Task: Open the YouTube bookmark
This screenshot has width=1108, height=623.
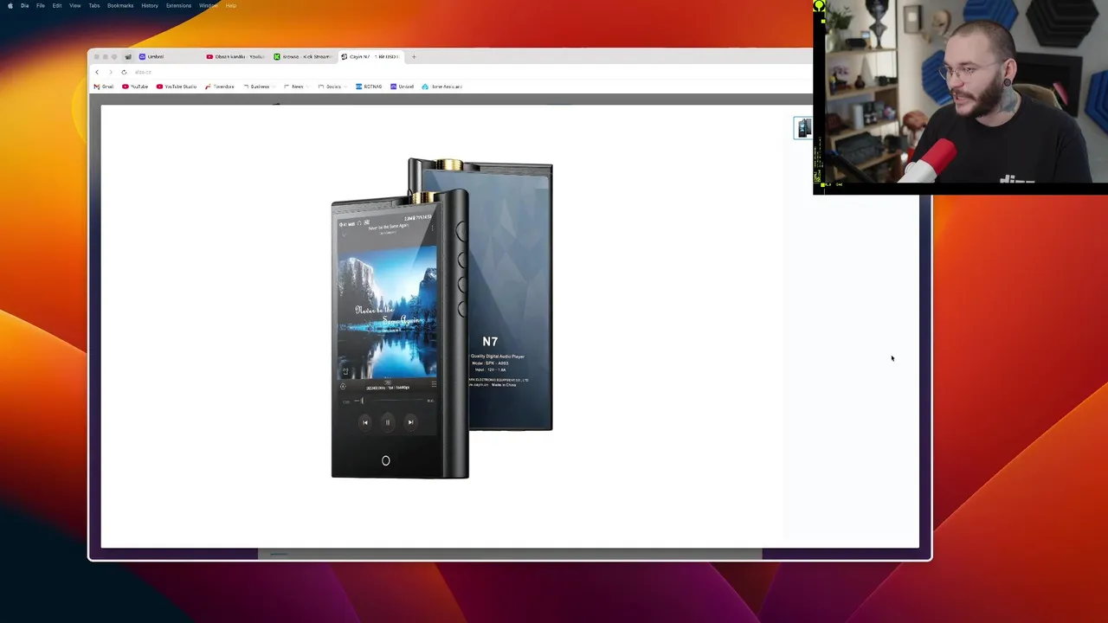Action: (x=135, y=87)
